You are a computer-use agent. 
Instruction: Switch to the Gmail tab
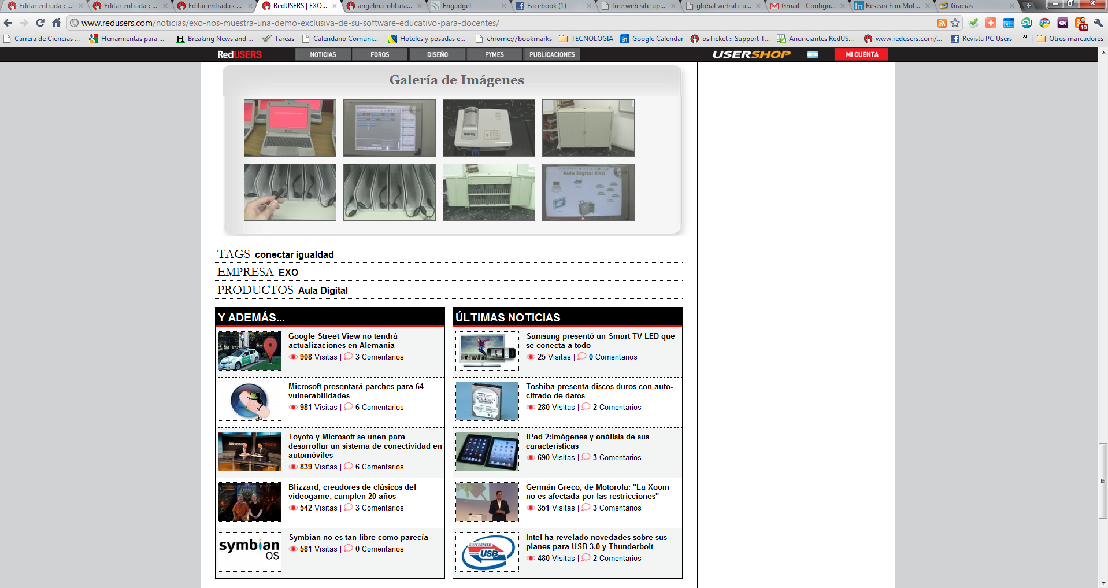(807, 6)
